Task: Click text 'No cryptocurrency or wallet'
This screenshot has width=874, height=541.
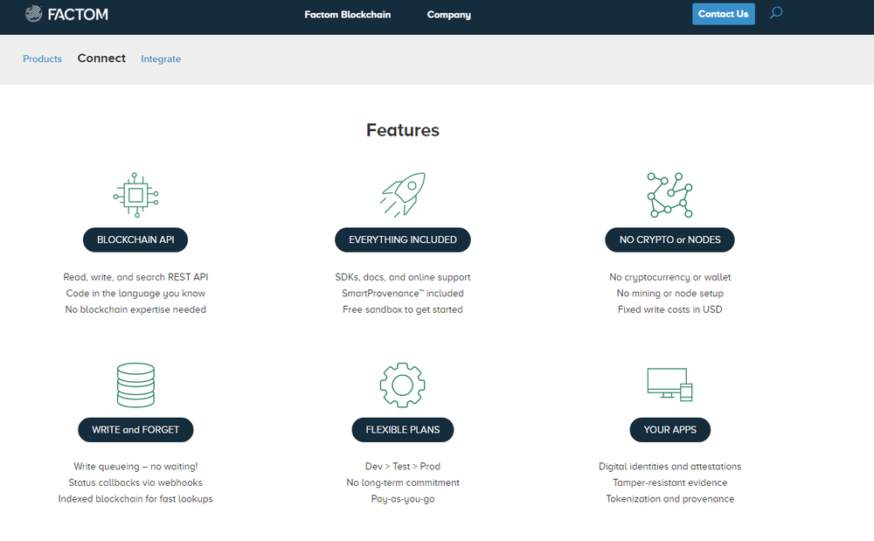Action: [x=670, y=277]
